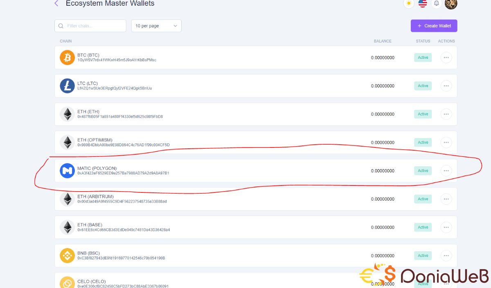Open the notifications bell icon
This screenshot has height=288, width=491.
point(437,4)
